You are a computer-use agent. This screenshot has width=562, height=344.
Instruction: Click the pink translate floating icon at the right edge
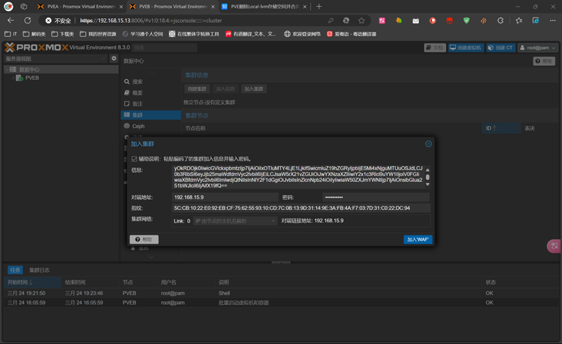(x=554, y=246)
